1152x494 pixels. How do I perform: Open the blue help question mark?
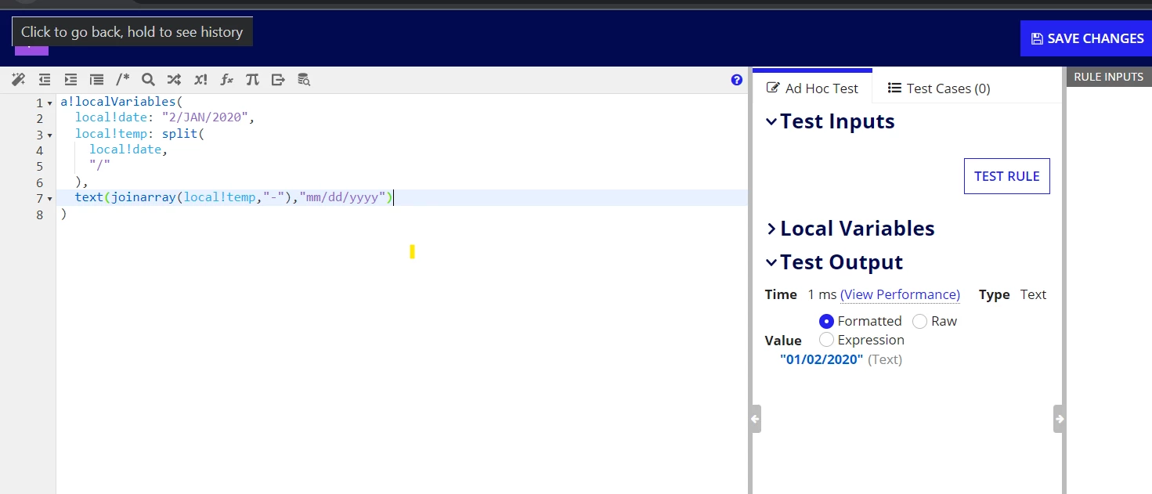pyautogui.click(x=736, y=80)
